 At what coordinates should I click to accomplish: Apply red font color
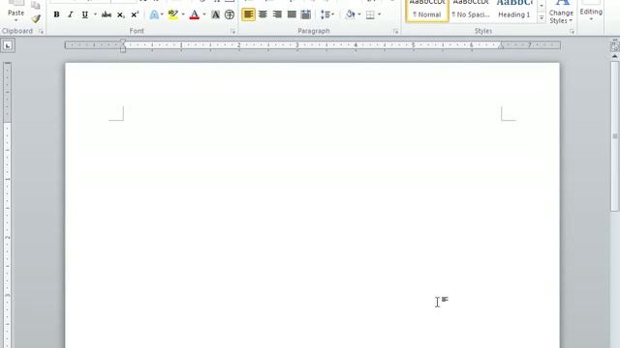click(x=194, y=14)
